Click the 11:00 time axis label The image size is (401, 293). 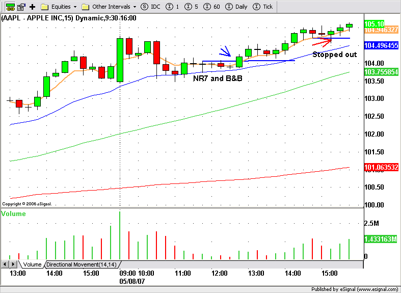pos(182,273)
